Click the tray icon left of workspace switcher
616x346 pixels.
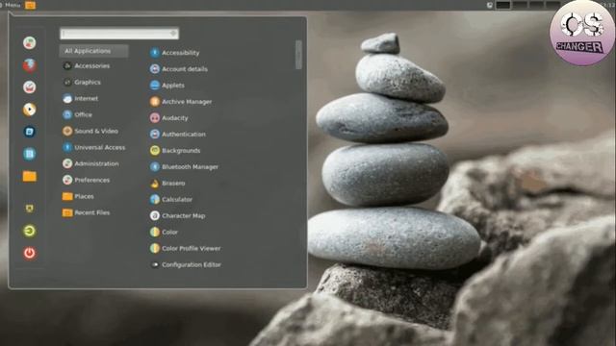click(490, 5)
